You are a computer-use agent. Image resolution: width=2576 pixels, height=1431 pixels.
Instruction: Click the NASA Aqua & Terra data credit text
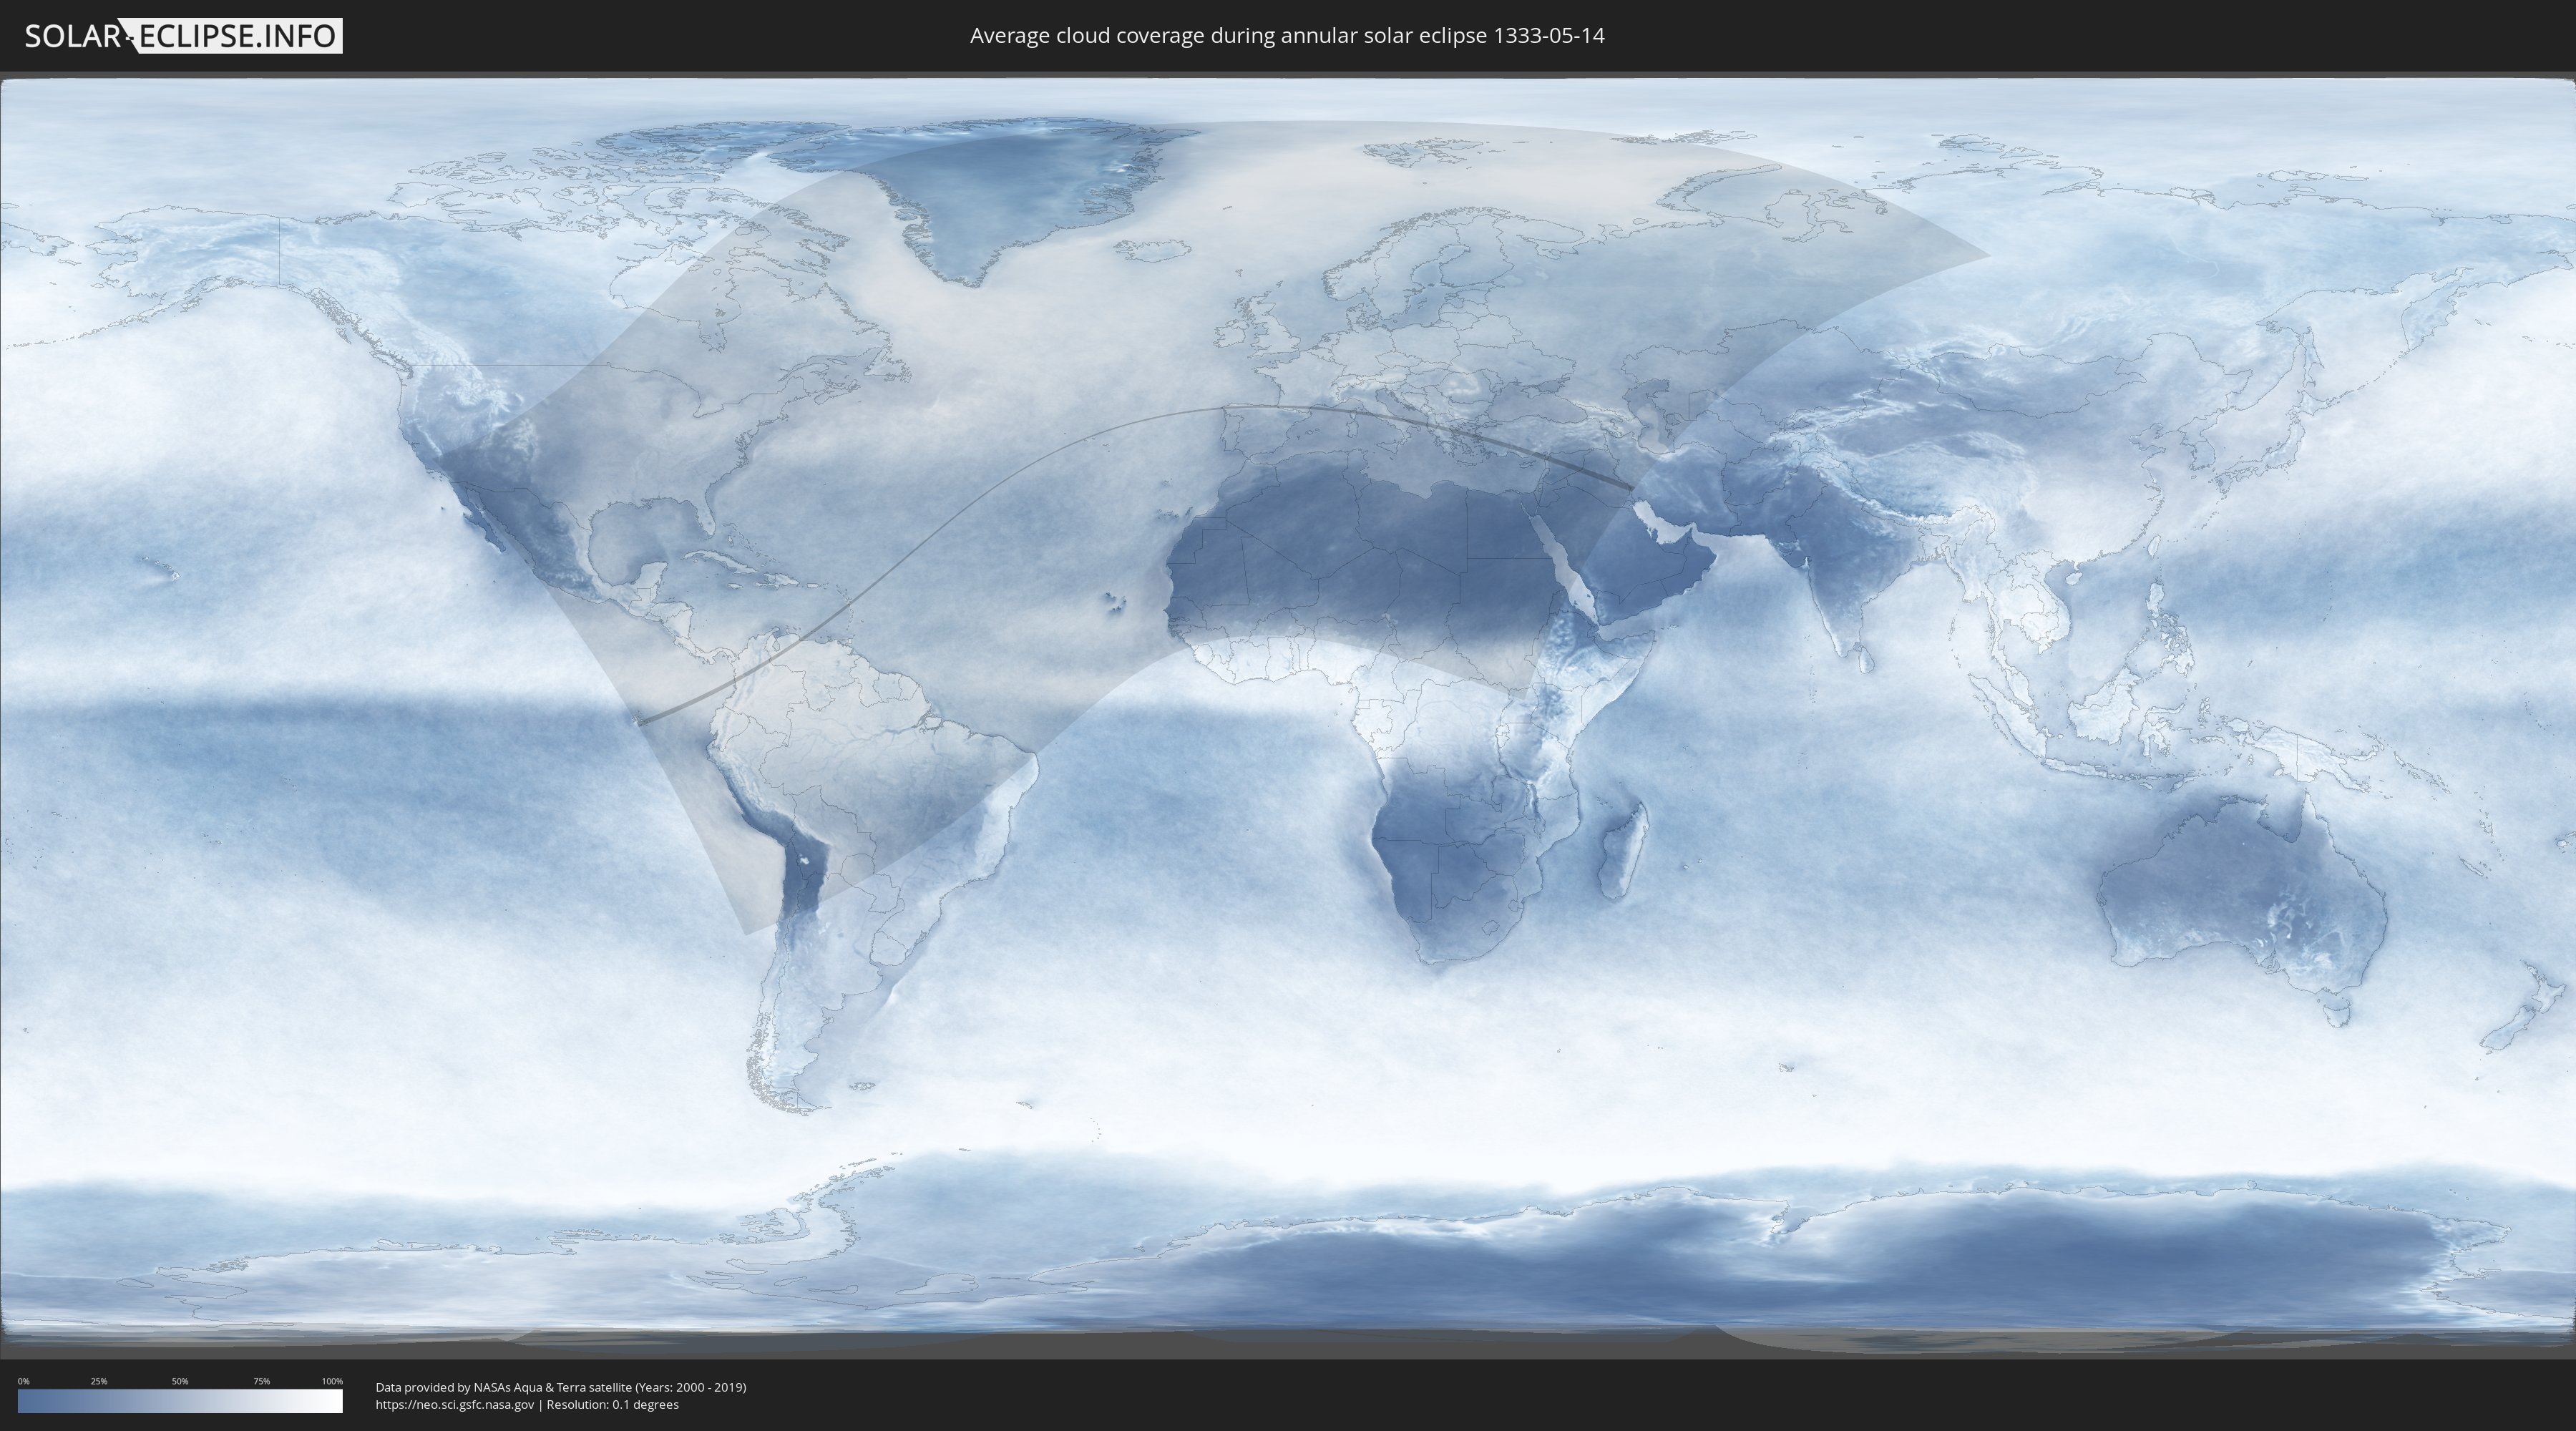[561, 1387]
